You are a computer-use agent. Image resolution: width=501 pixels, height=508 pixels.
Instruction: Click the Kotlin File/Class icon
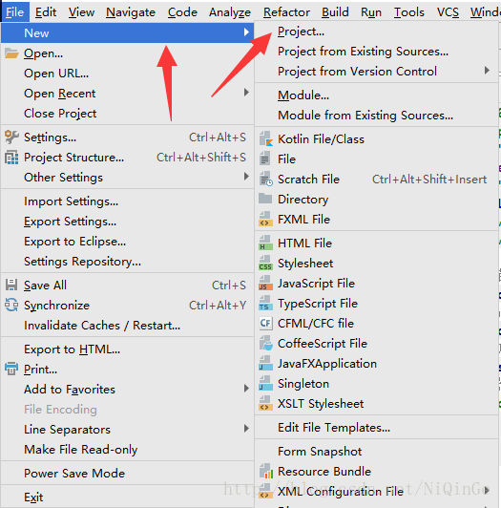265,139
